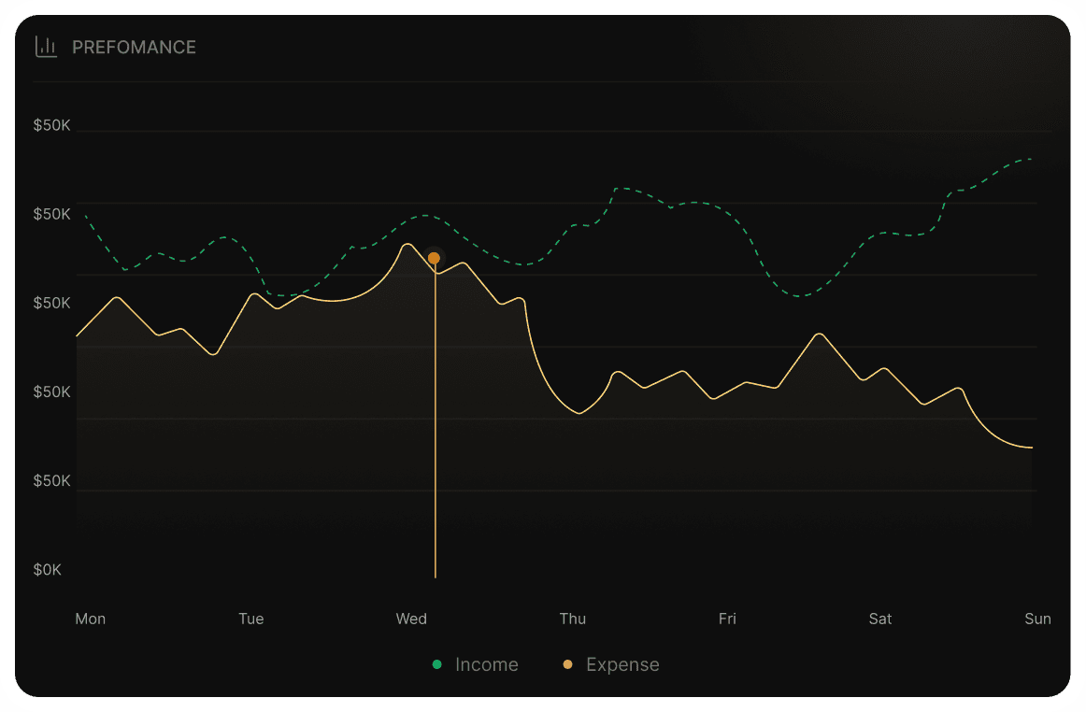Click the Fri axis label
The height and width of the screenshot is (712, 1086).
726,619
